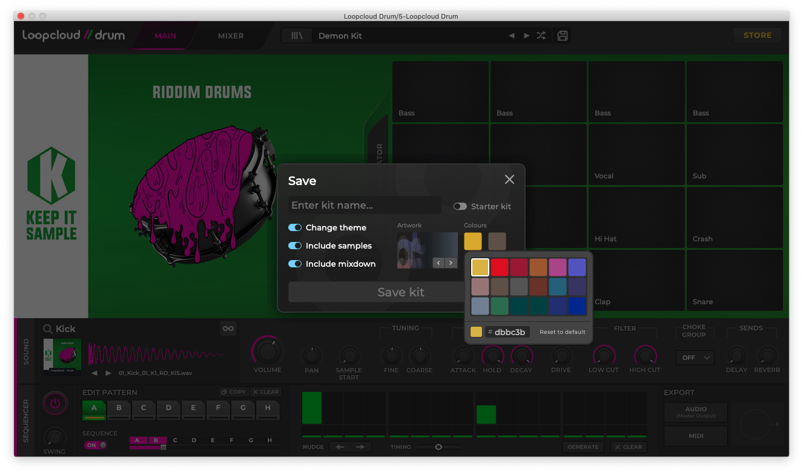Viewport: 803px width, 473px height.
Task: Nudge pattern left arrow
Action: (x=340, y=447)
